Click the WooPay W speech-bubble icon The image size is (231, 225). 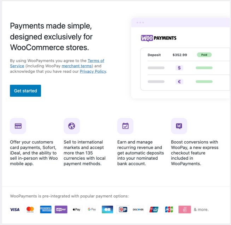[179, 126]
